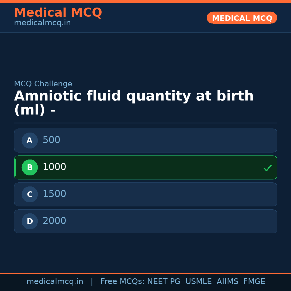Open the medicalmcq.in link in the footer

pos(55,282)
